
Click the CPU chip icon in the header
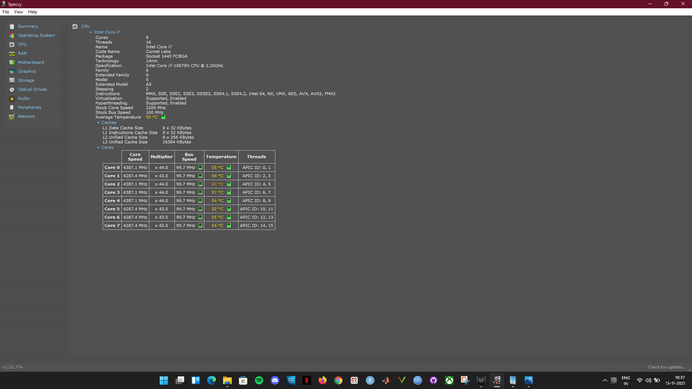click(x=75, y=26)
